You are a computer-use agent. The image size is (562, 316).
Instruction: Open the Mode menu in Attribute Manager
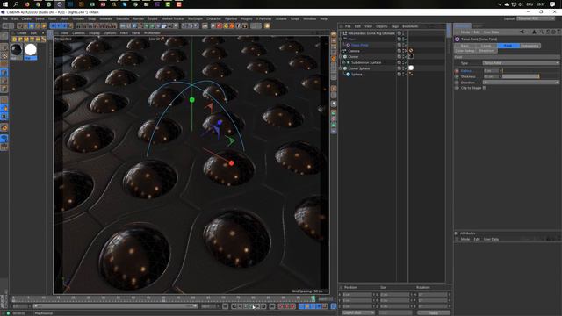[x=465, y=32]
